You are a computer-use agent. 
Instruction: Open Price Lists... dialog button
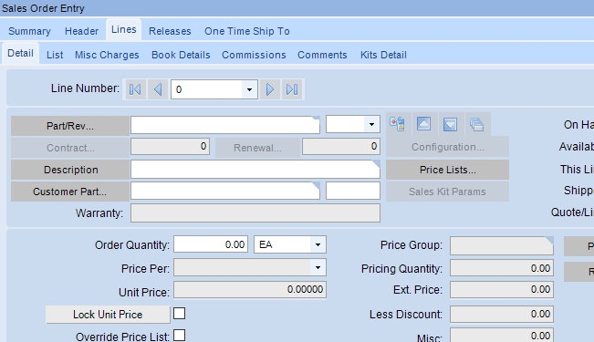447,170
